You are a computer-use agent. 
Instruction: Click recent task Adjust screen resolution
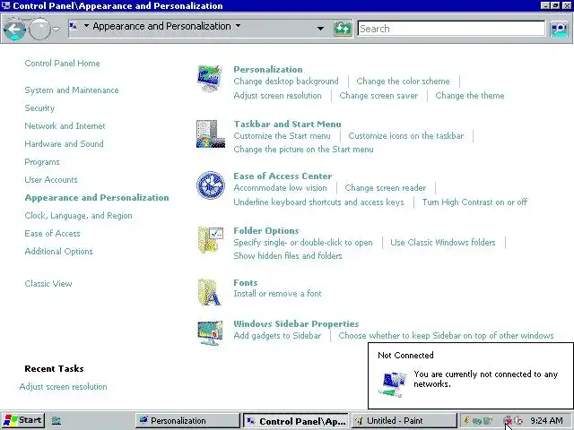(64, 387)
